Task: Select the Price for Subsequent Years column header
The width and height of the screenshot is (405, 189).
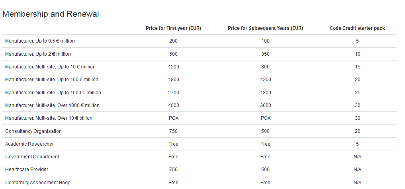Action: [x=265, y=28]
